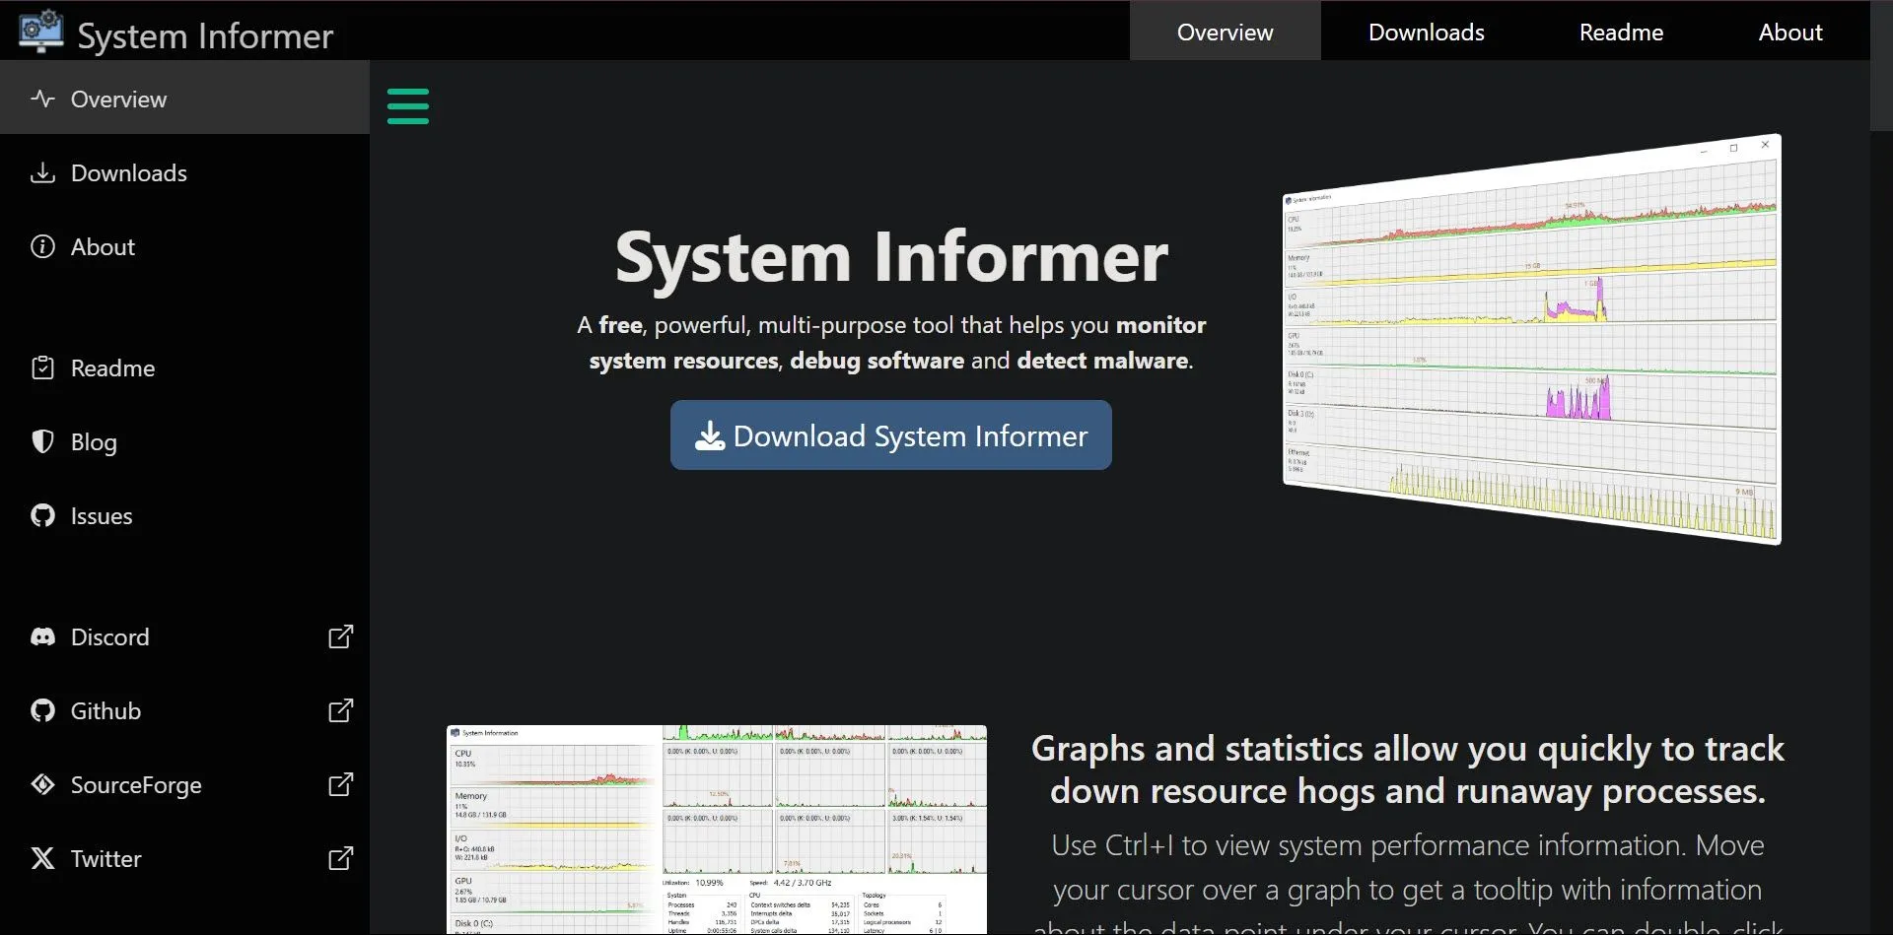
Task: Open the Readme clipboard icon in sidebar
Action: [42, 367]
